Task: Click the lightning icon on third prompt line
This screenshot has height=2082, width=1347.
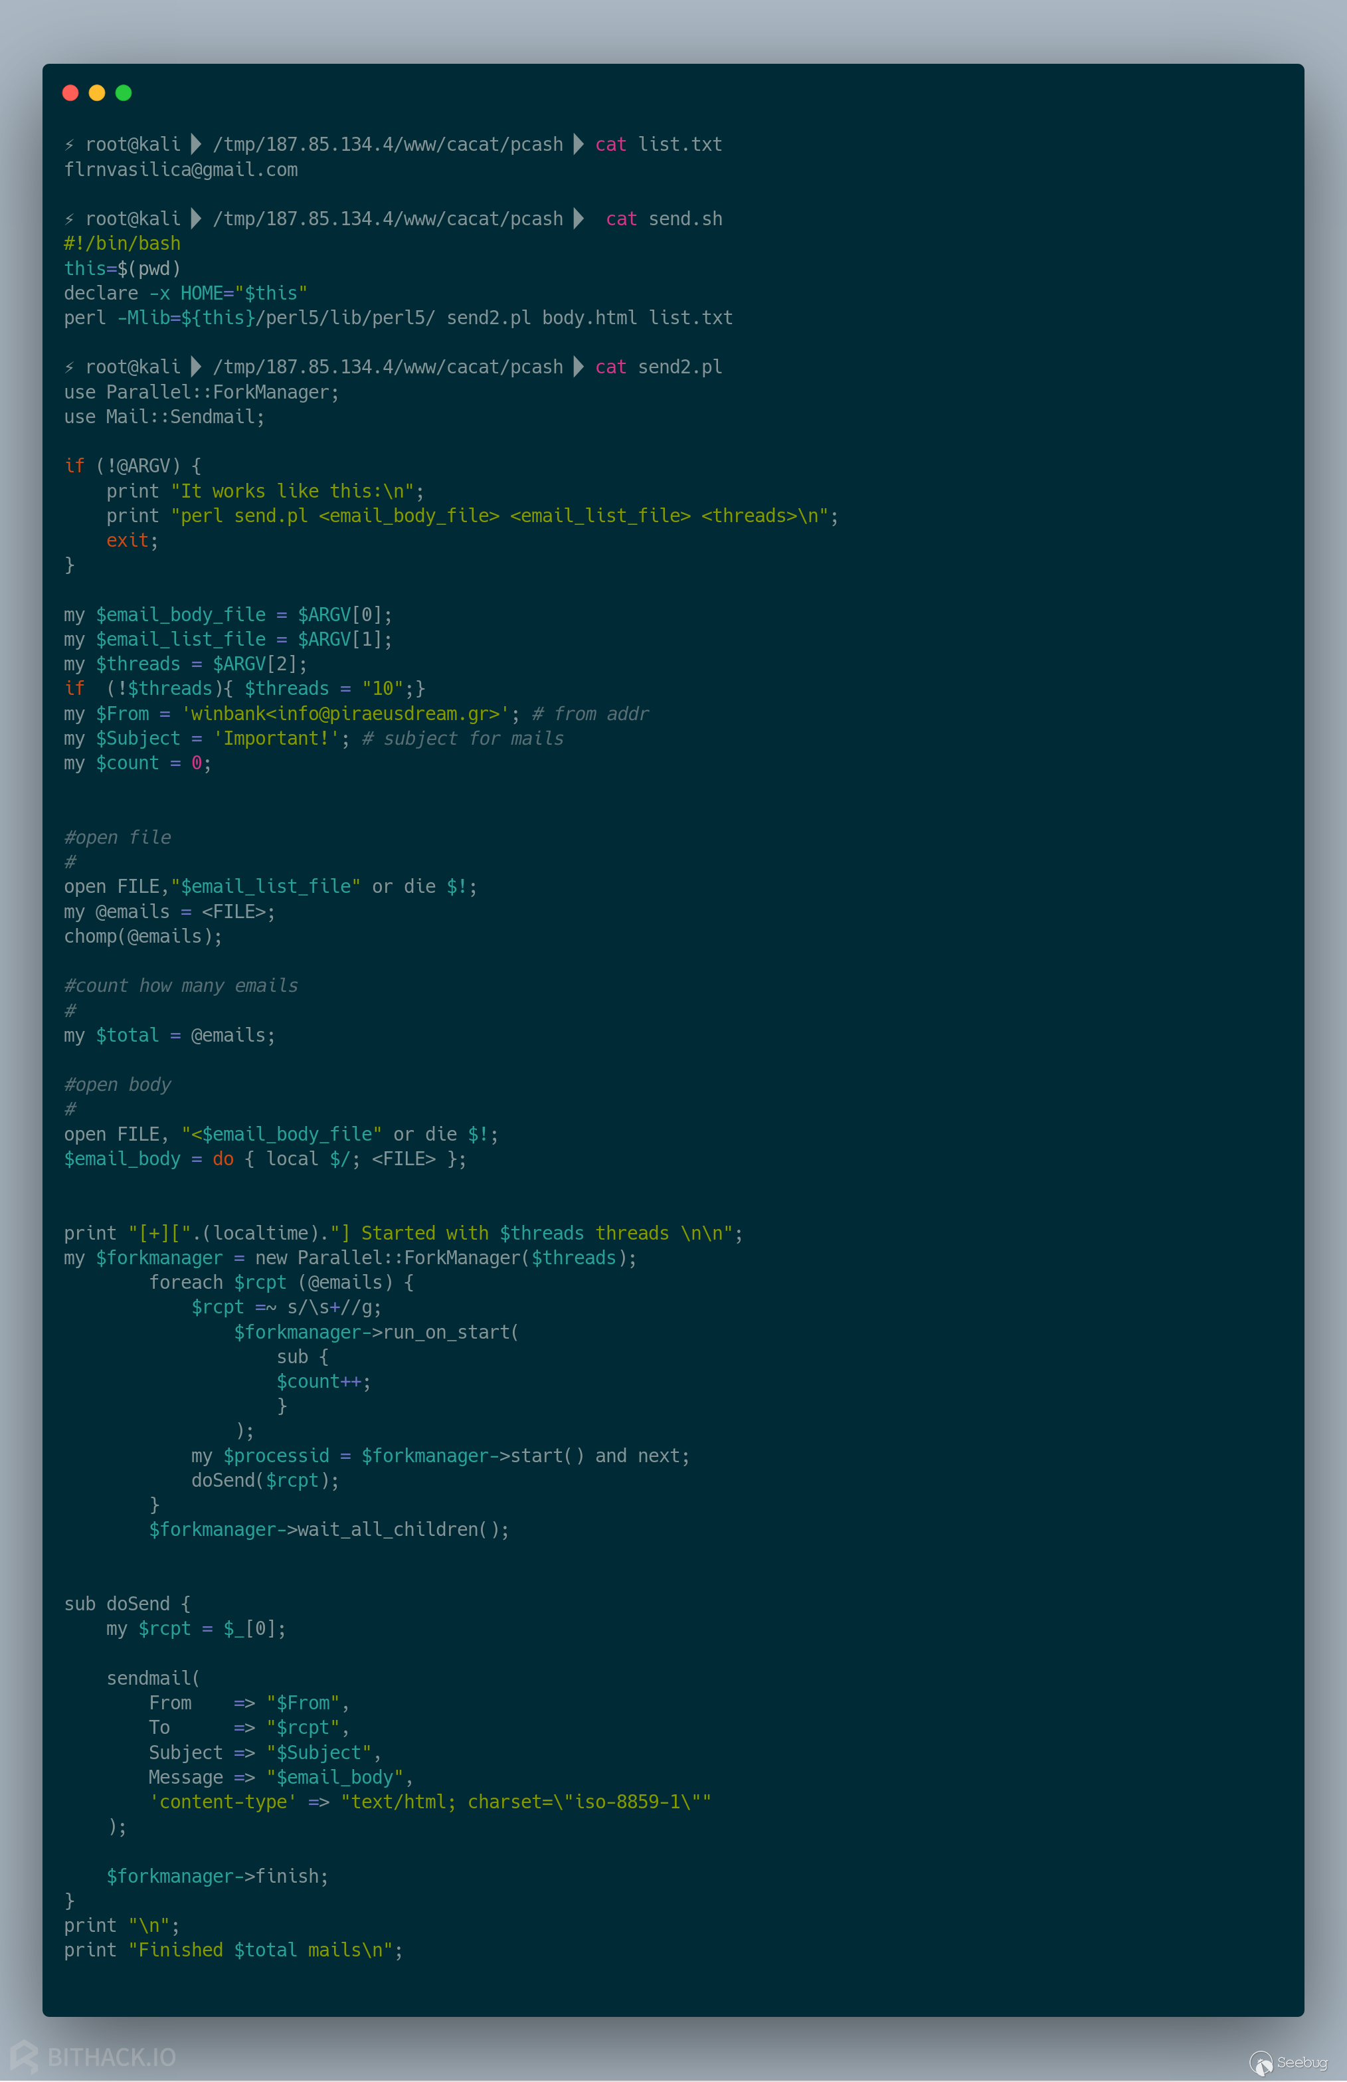Action: point(71,367)
